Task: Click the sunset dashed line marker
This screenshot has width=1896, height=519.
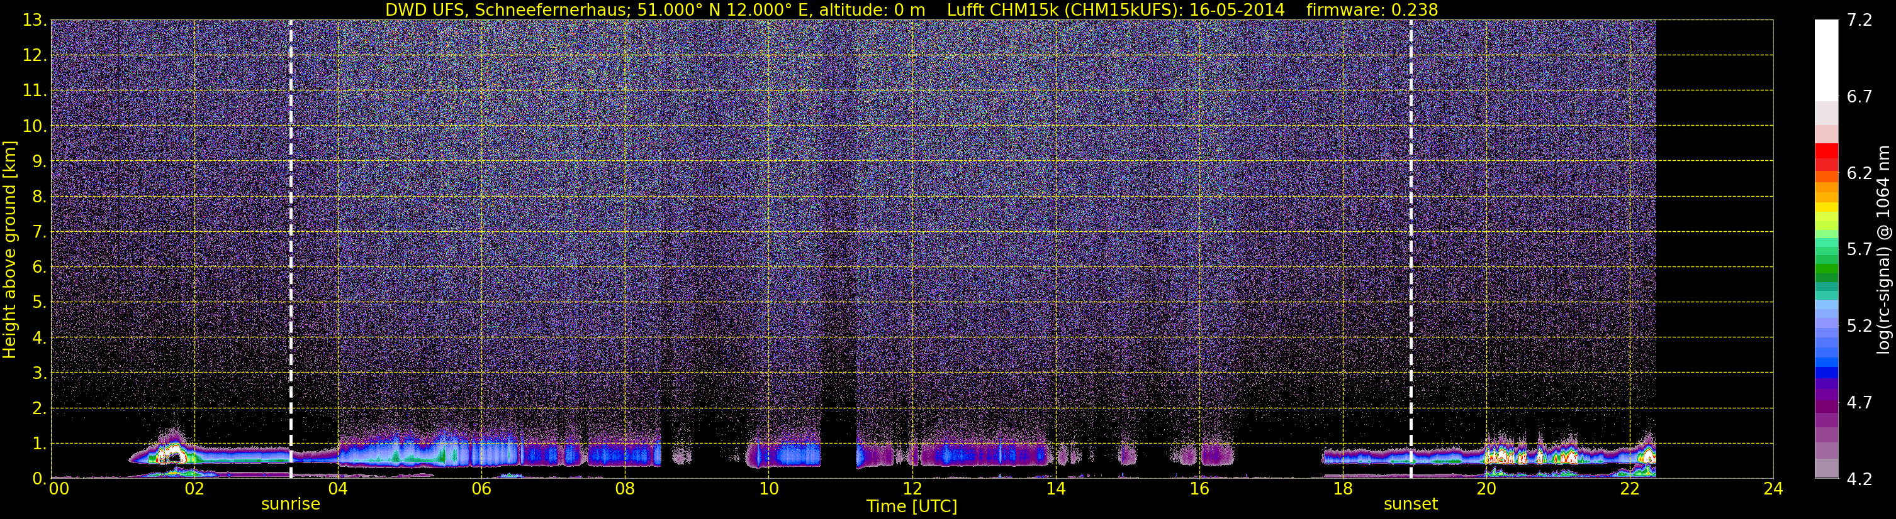Action: pyautogui.click(x=1411, y=249)
